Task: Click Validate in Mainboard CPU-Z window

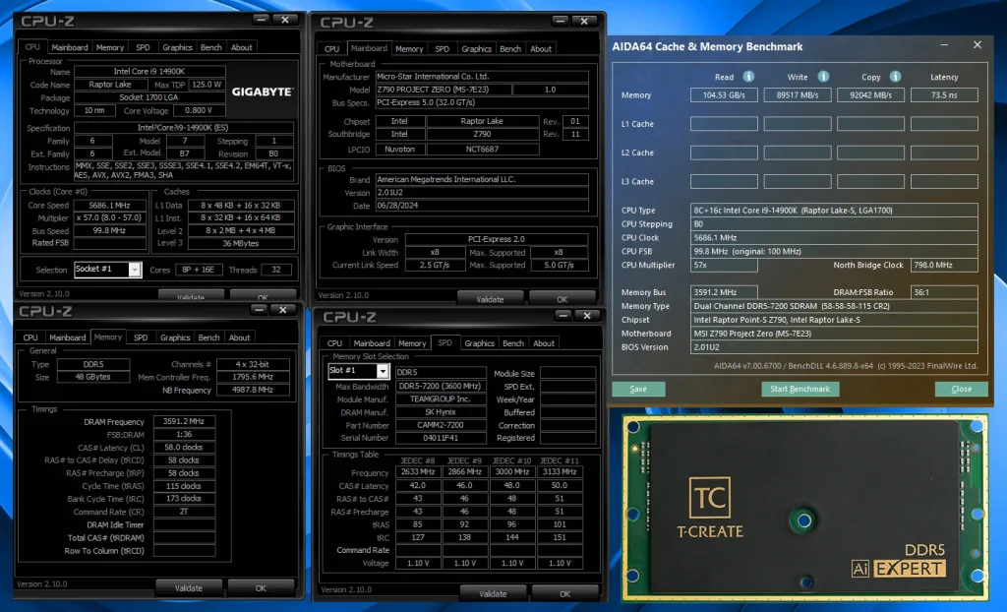Action: 490,299
